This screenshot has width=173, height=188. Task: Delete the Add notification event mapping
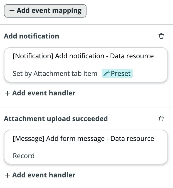(161, 36)
